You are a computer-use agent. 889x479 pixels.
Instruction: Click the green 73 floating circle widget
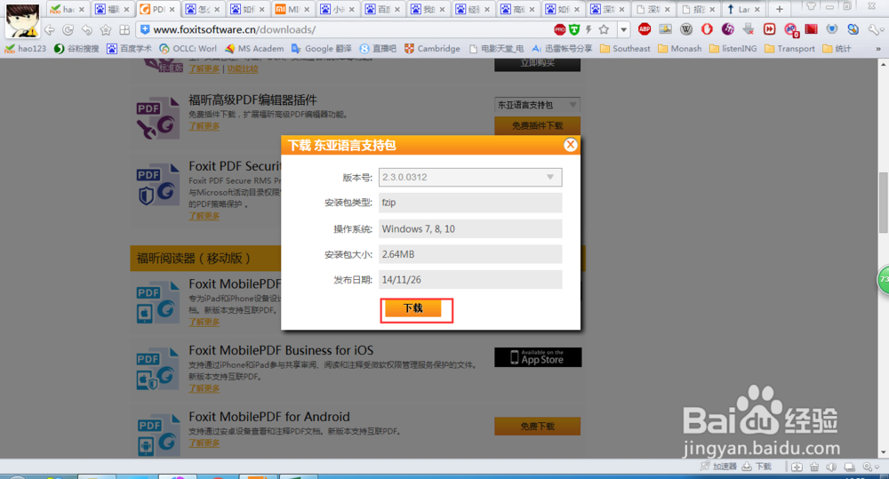coord(884,279)
